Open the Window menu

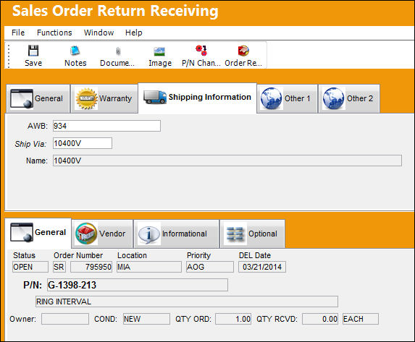98,33
